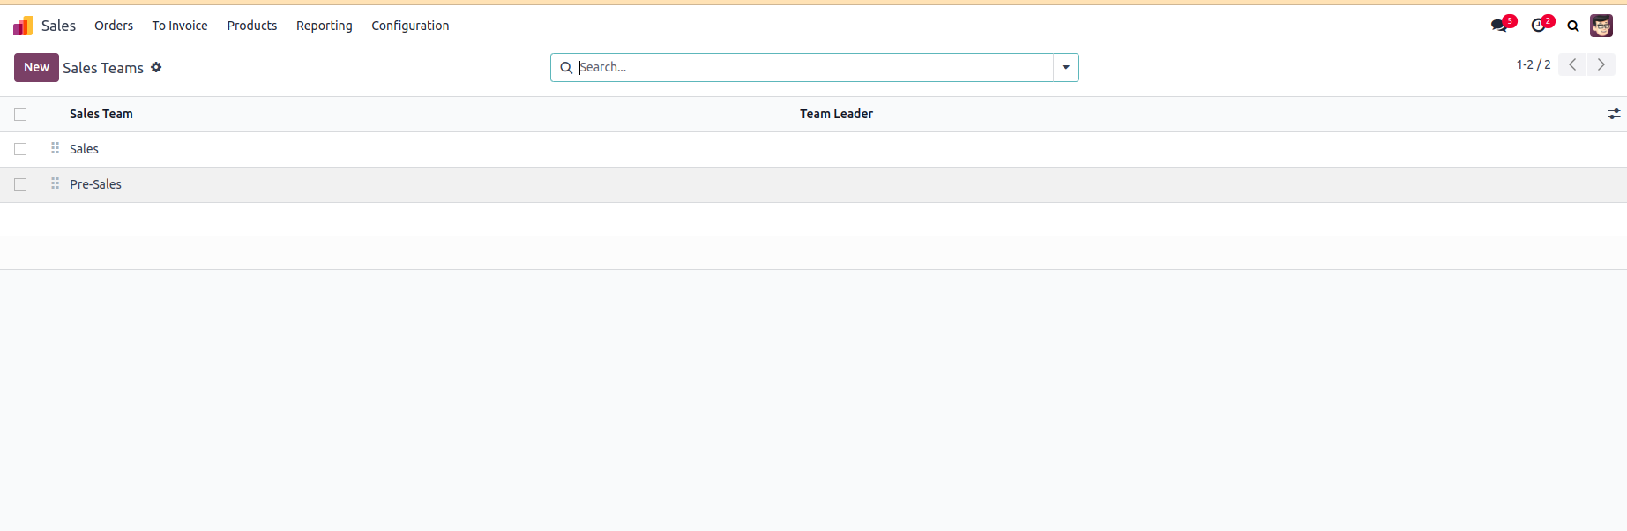Grab the drag handle for Pre-Sales row

pyautogui.click(x=55, y=183)
